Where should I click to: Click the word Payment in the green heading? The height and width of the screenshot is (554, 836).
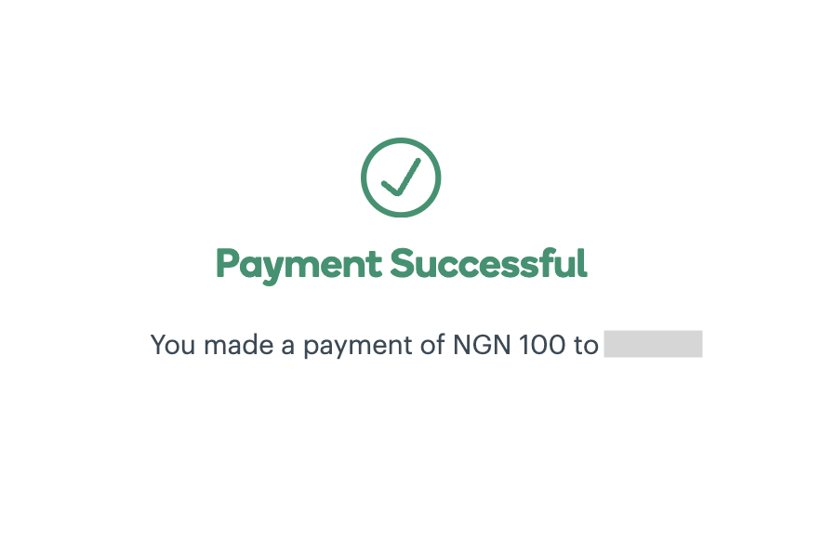(x=299, y=265)
